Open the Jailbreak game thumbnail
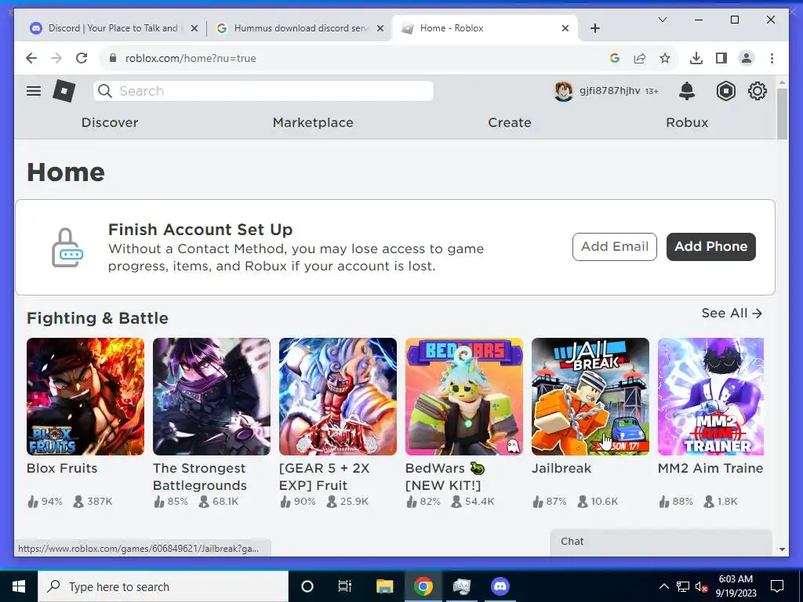Viewport: 803px width, 602px height. click(590, 396)
